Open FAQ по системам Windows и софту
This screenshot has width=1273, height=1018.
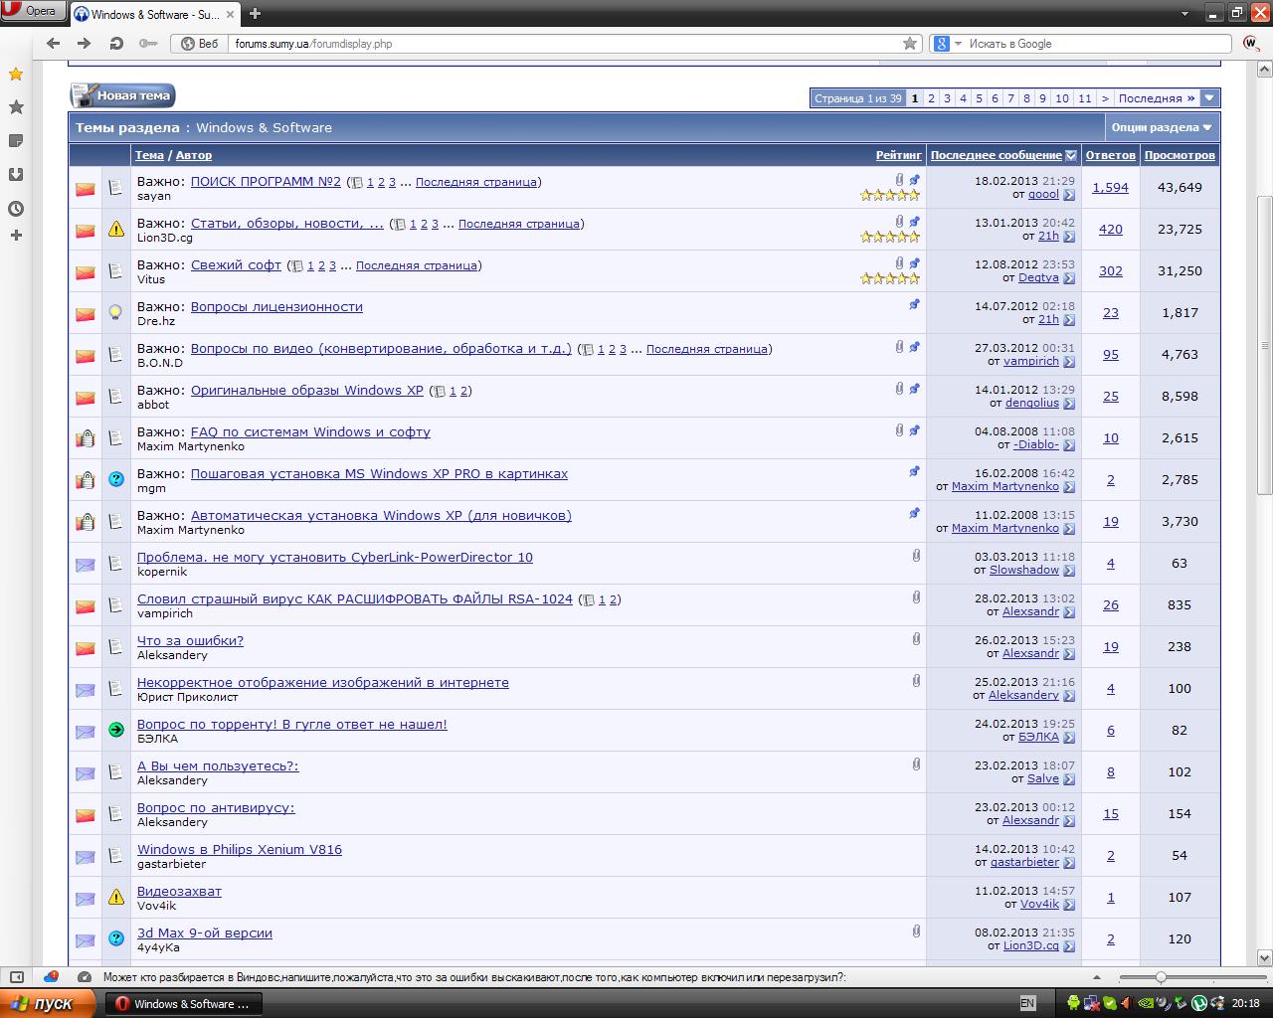(x=310, y=432)
